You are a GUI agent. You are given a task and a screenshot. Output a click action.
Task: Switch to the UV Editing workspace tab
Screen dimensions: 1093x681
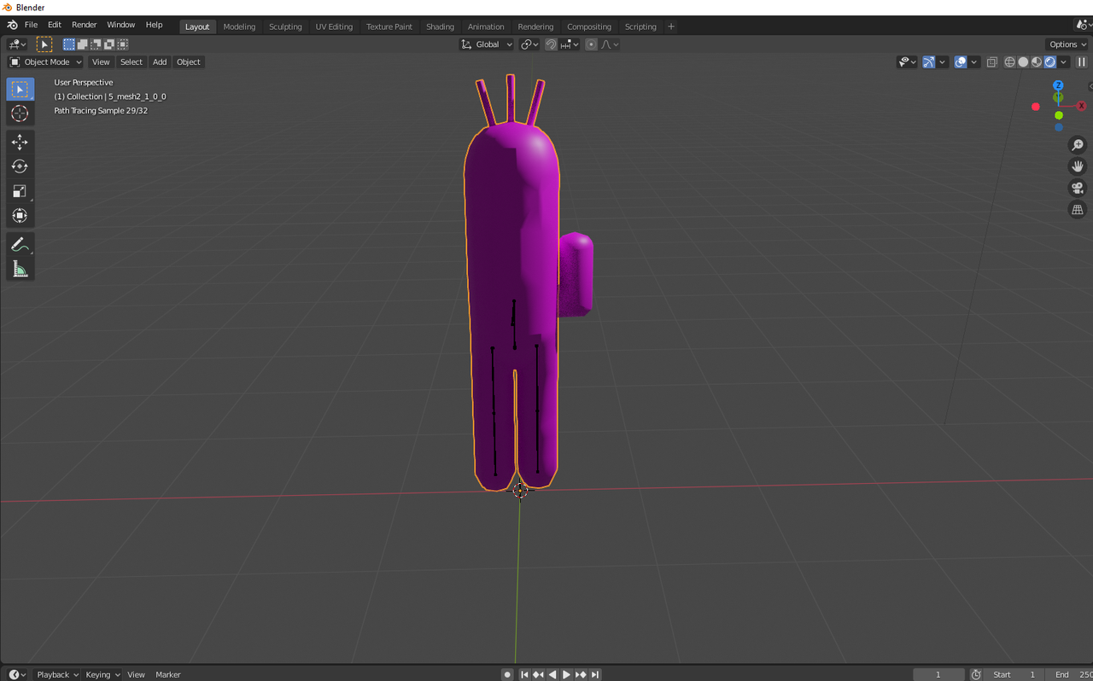(334, 26)
